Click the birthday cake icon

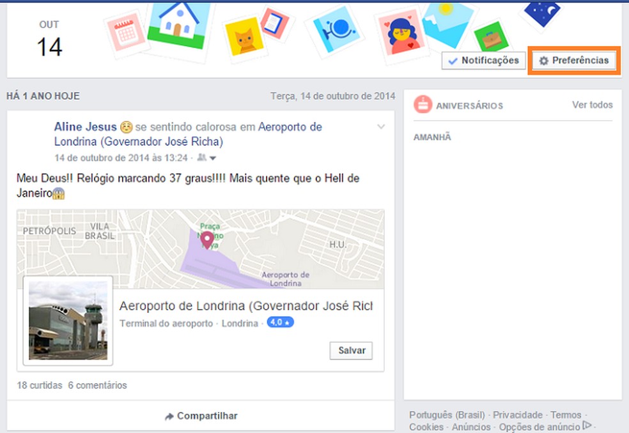coord(423,105)
